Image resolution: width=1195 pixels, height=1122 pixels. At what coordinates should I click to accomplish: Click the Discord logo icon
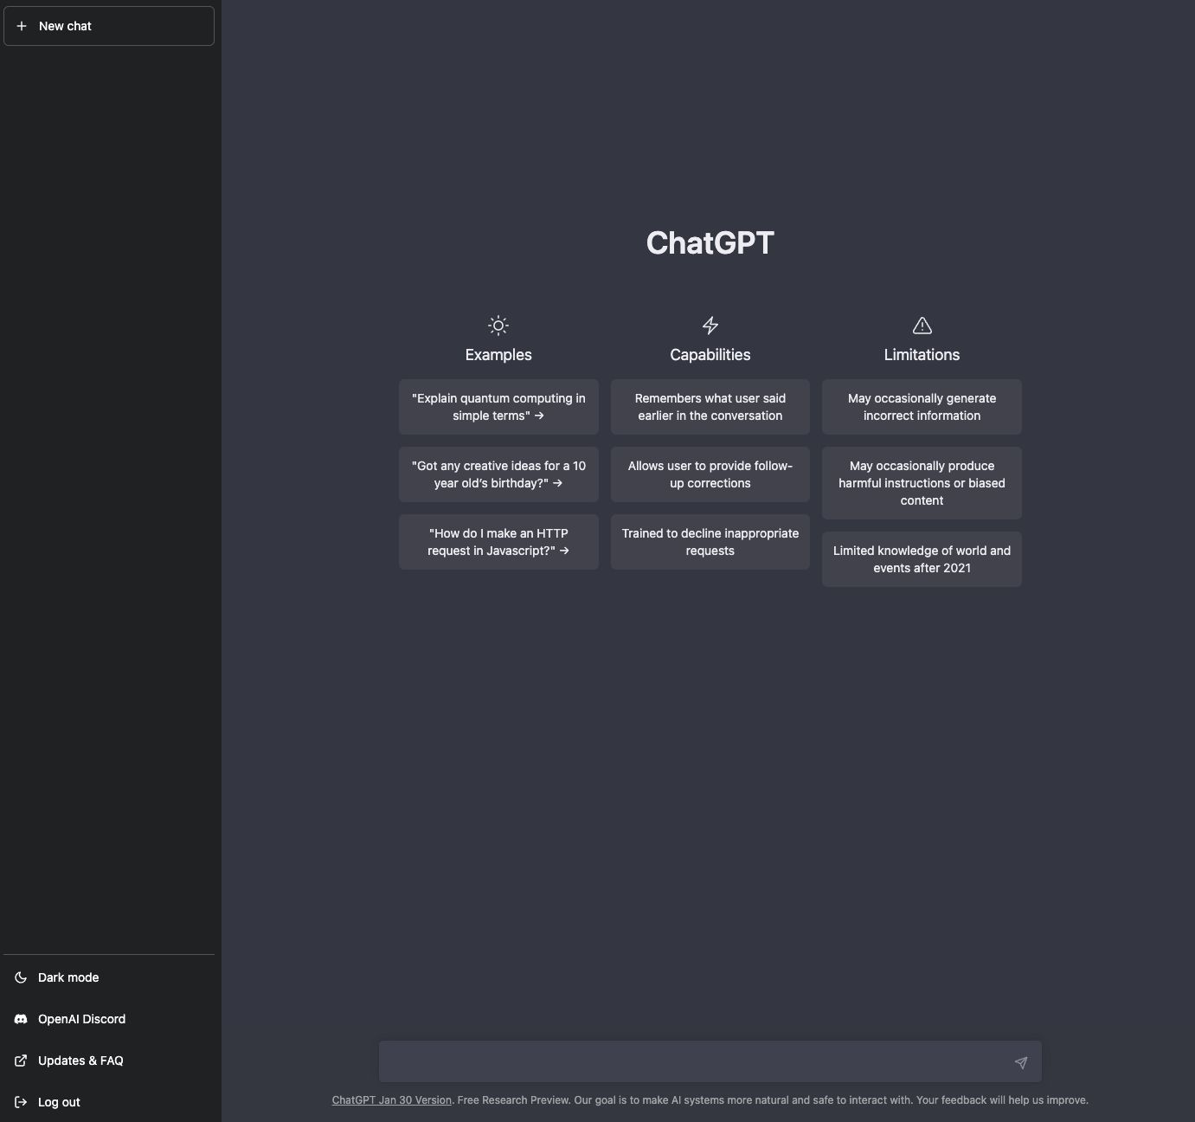tap(21, 1019)
